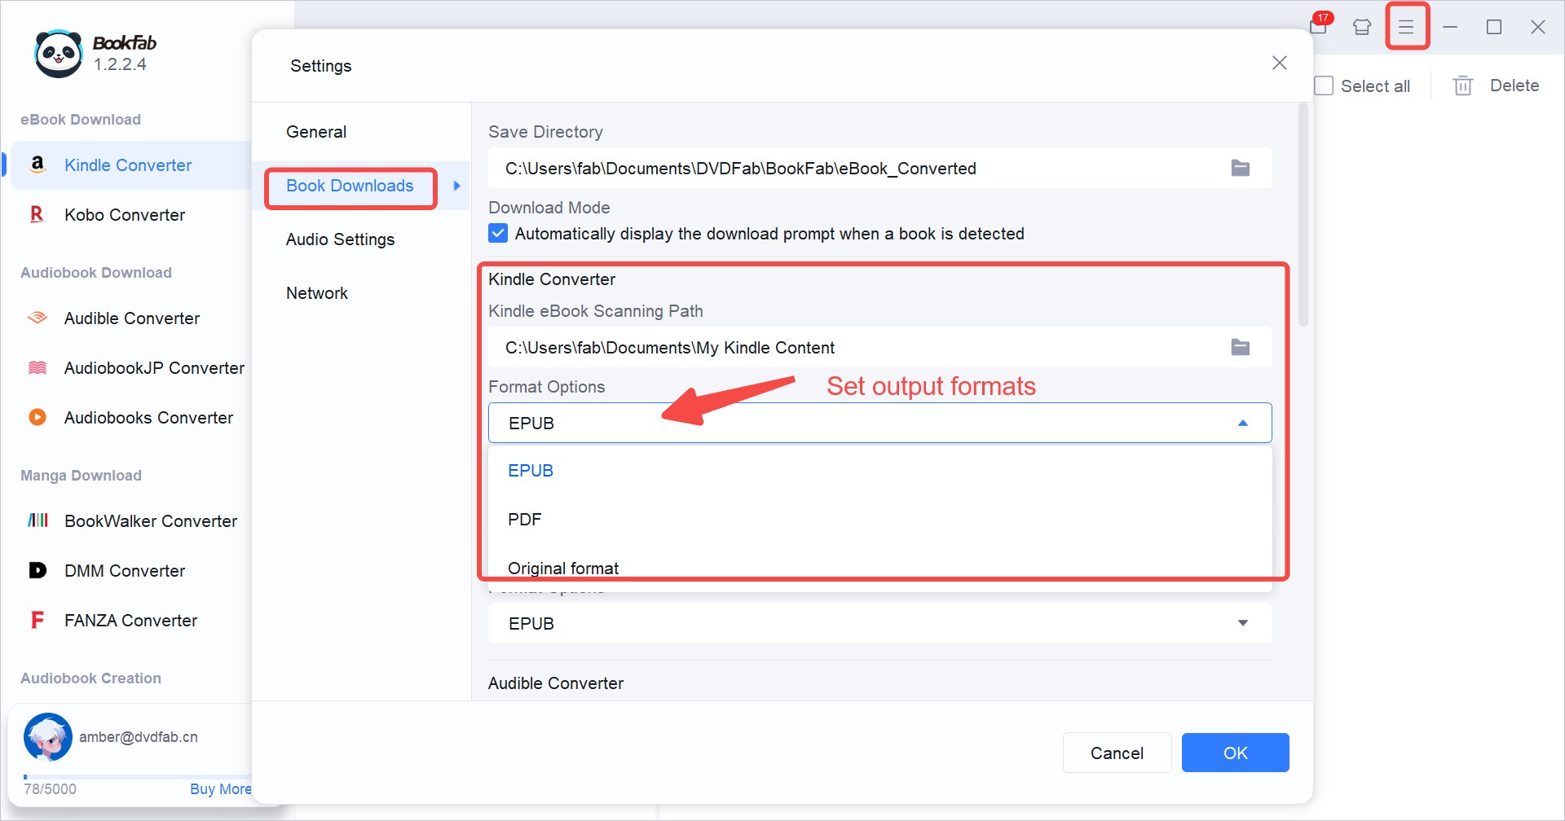This screenshot has height=821, width=1565.
Task: Open the Audio Settings tab
Action: coord(340,239)
